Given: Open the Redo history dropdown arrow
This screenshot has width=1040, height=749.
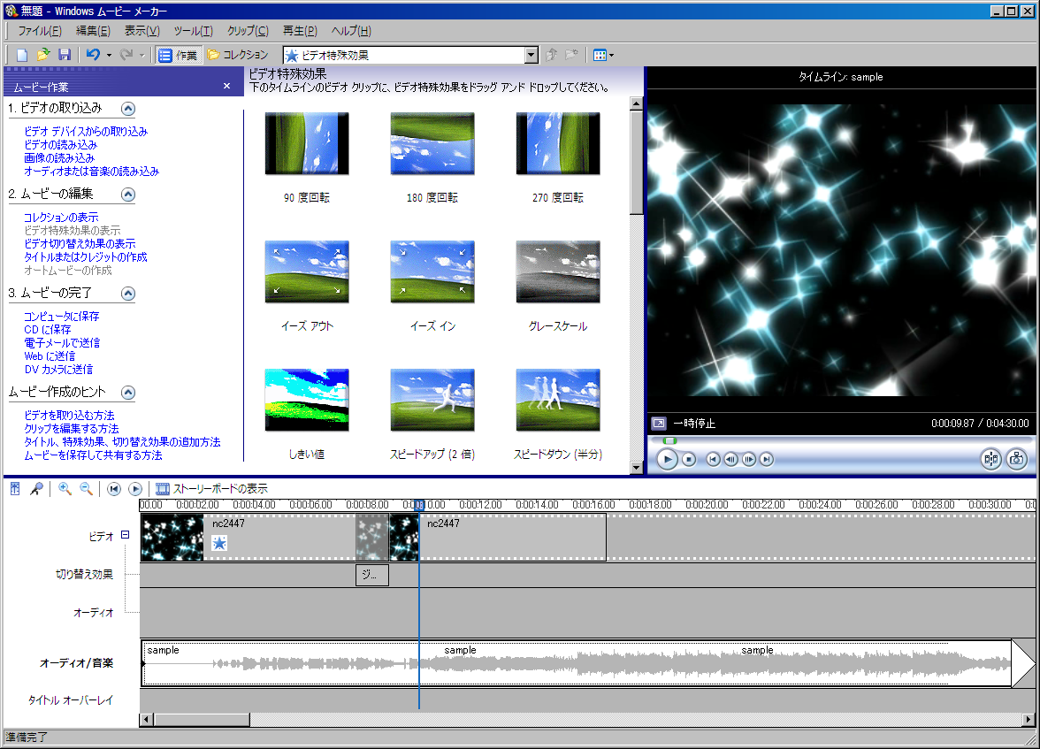Looking at the screenshot, I should click(x=141, y=55).
